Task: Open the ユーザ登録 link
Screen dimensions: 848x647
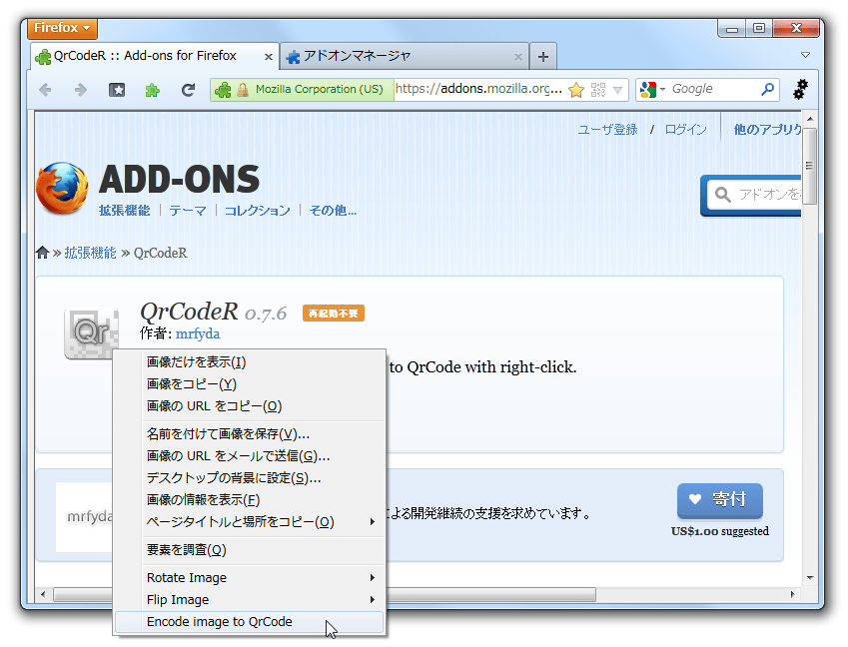Action: 607,130
